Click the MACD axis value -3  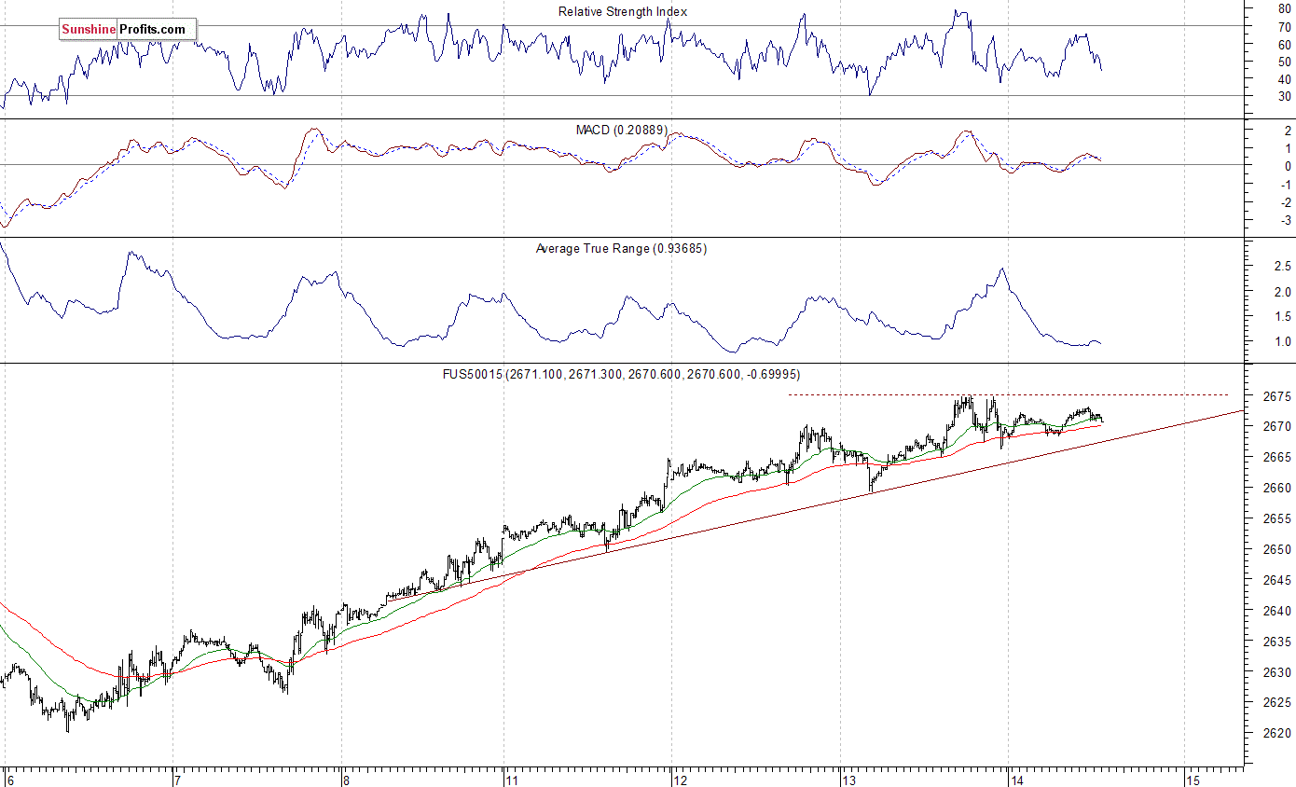tap(1285, 221)
